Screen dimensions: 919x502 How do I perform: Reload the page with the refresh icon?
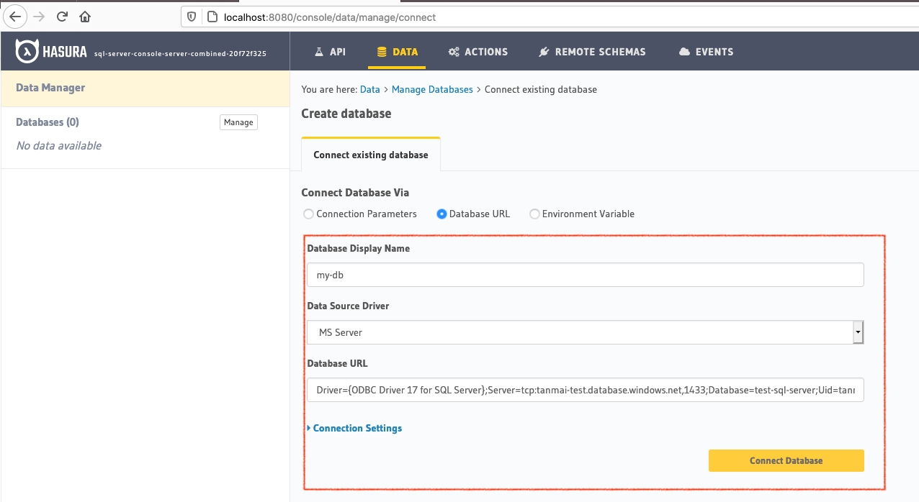pos(62,17)
